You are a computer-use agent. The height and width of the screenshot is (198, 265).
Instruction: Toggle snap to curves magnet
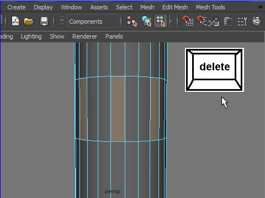[202, 21]
